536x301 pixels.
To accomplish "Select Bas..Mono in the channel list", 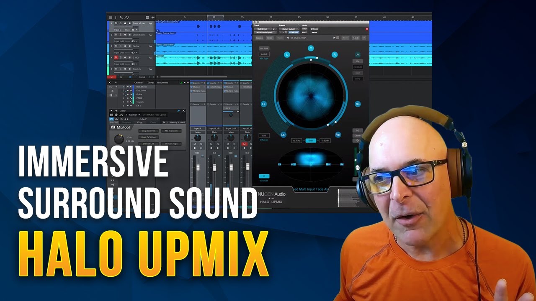I will tap(142, 87).
